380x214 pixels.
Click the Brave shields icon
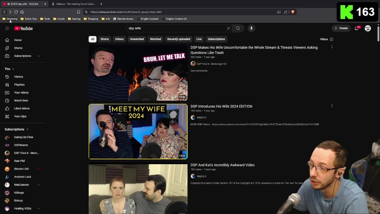pyautogui.click(x=293, y=12)
